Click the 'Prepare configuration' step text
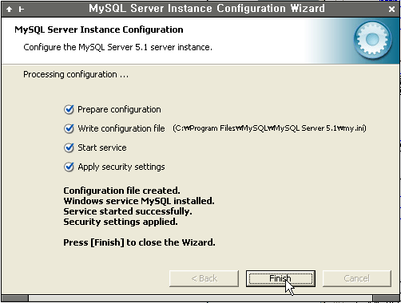Screen dimensions: 401x303 (x=119, y=109)
